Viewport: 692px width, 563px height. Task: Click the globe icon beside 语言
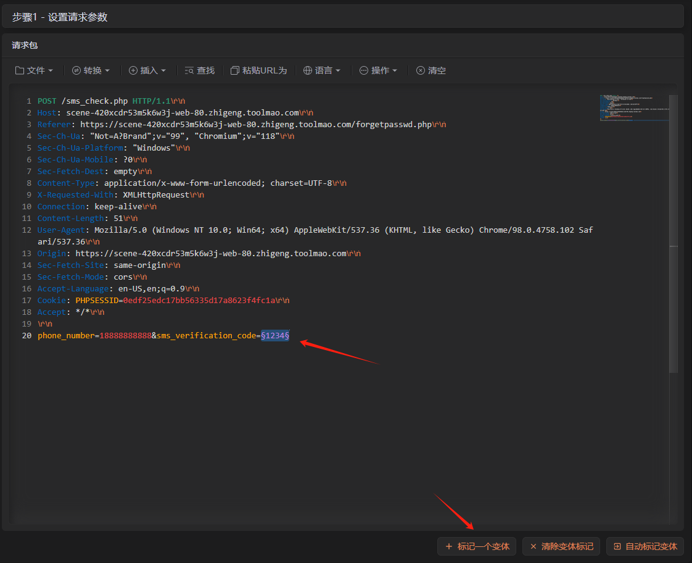[x=308, y=70]
